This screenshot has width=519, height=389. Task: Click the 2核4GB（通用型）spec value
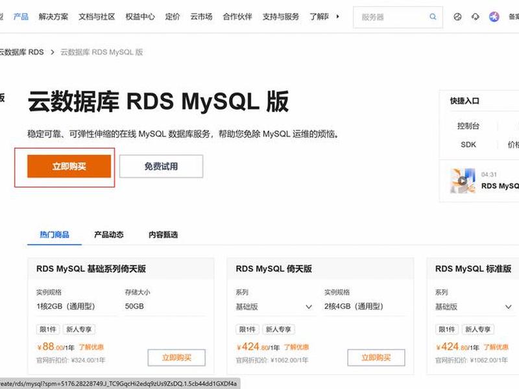pos(354,306)
